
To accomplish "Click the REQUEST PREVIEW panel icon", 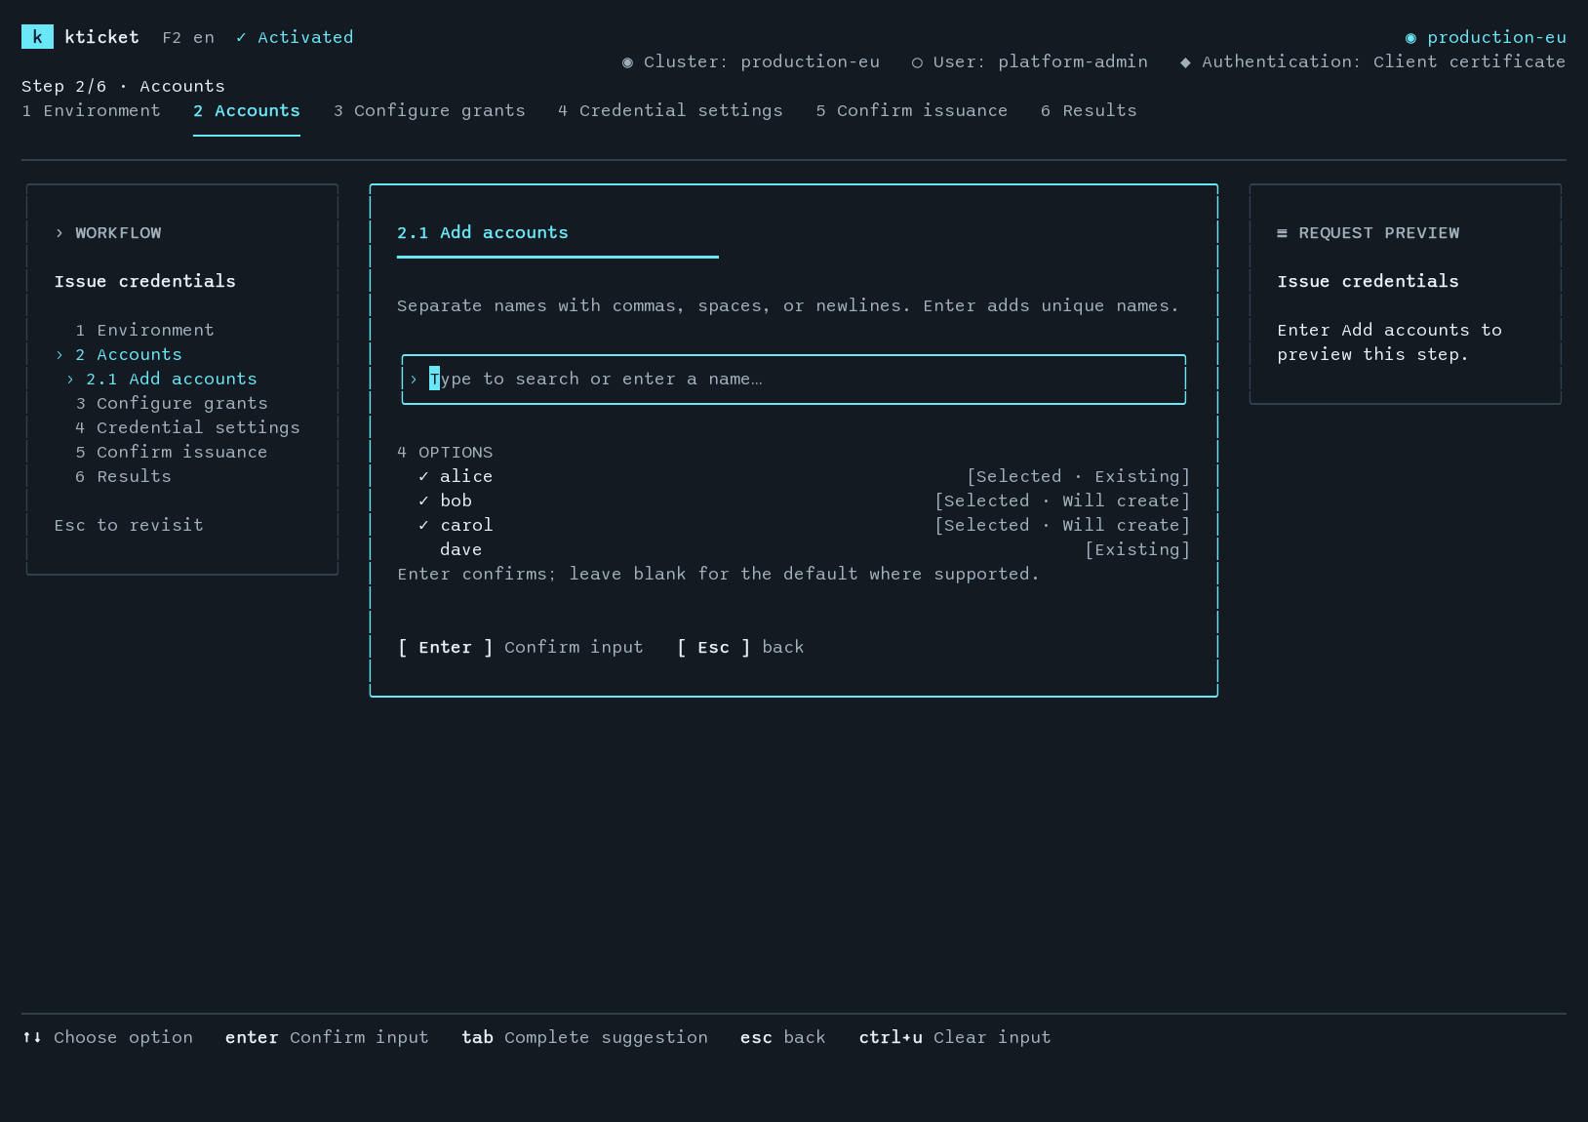I will [x=1282, y=232].
